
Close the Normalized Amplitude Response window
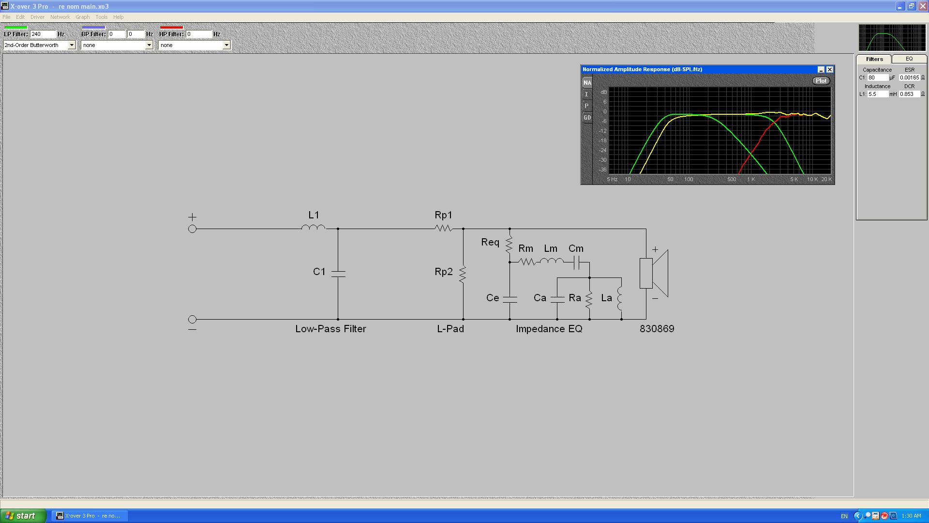coord(829,70)
